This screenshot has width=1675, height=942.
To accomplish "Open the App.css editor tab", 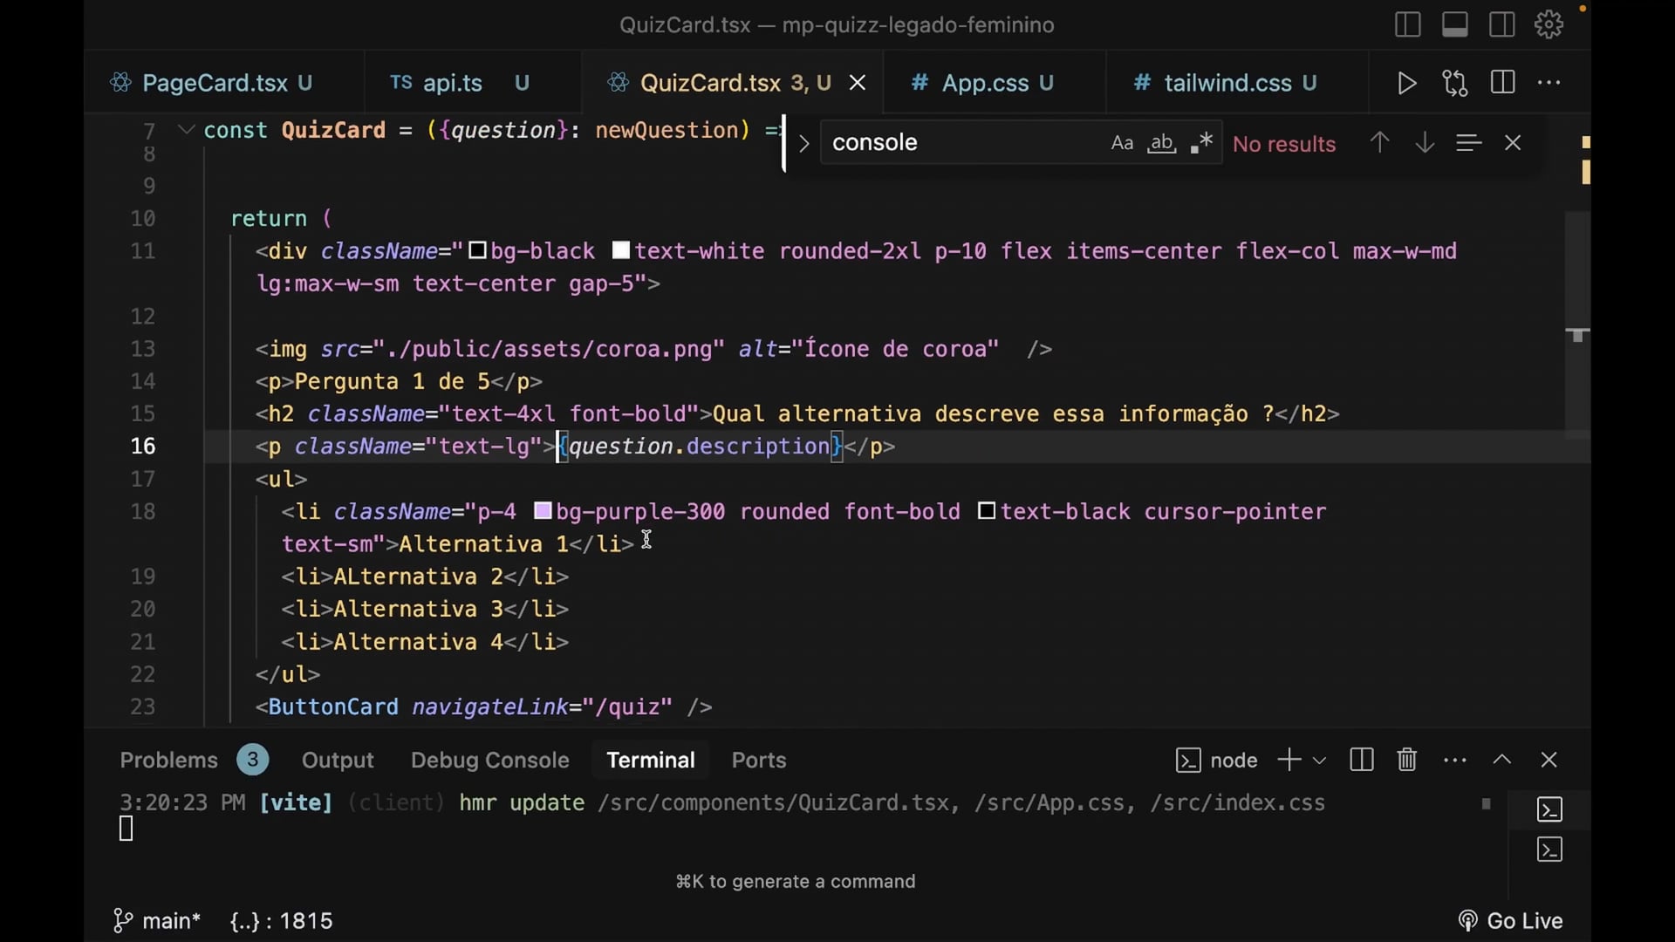I will tap(985, 83).
